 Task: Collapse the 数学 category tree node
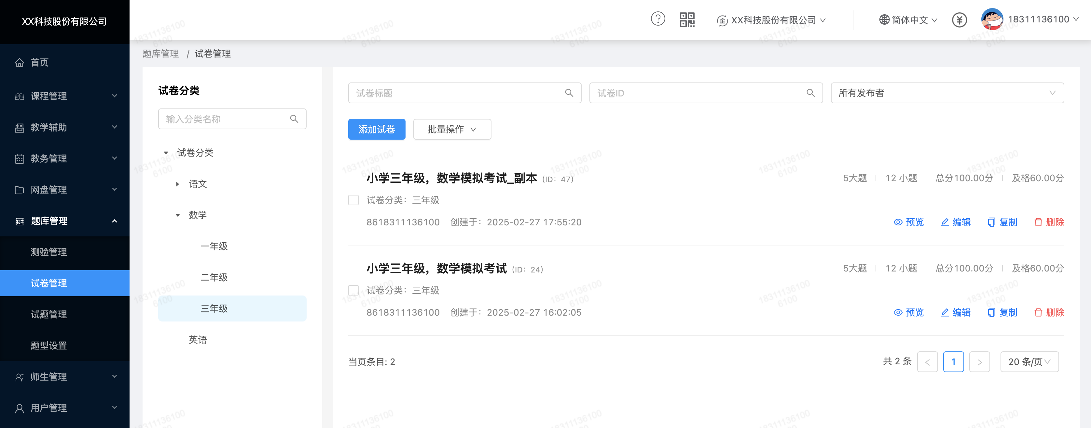tap(177, 215)
